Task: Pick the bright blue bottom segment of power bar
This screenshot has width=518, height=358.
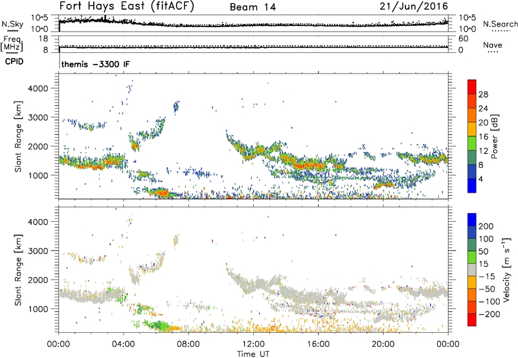Action: pyautogui.click(x=472, y=185)
